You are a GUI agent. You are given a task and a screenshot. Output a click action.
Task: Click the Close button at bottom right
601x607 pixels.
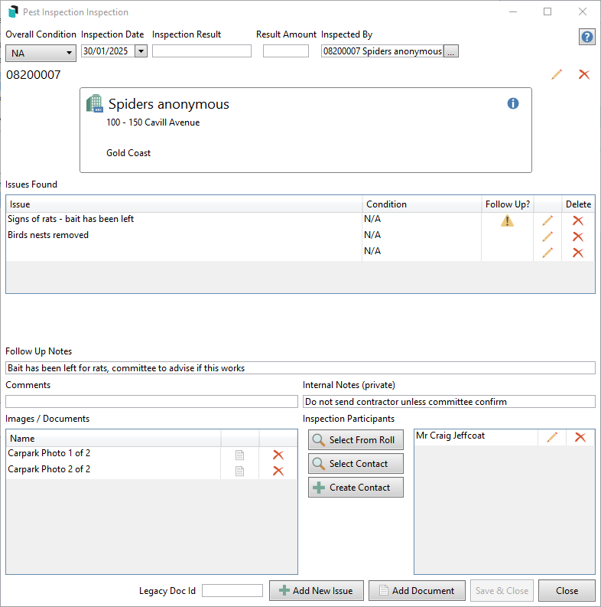567,590
